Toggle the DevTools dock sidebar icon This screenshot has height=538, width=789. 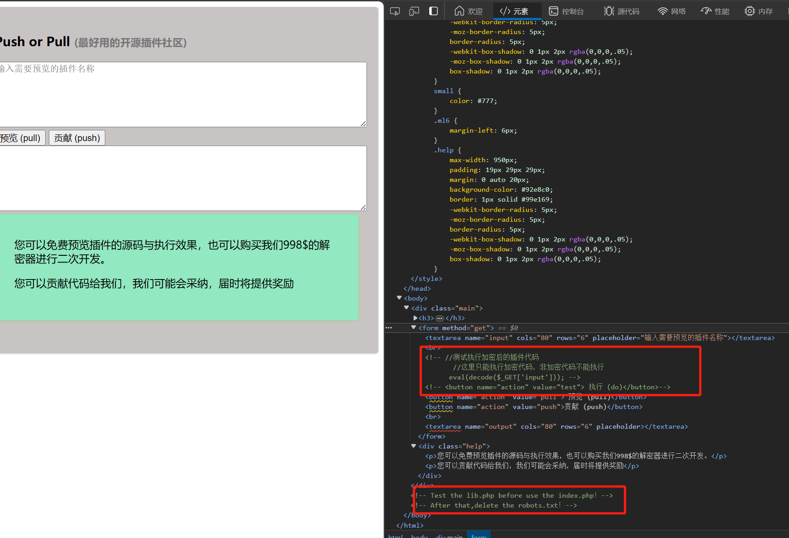(x=433, y=11)
